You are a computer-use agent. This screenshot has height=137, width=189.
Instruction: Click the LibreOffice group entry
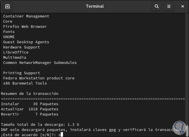coord(16,52)
